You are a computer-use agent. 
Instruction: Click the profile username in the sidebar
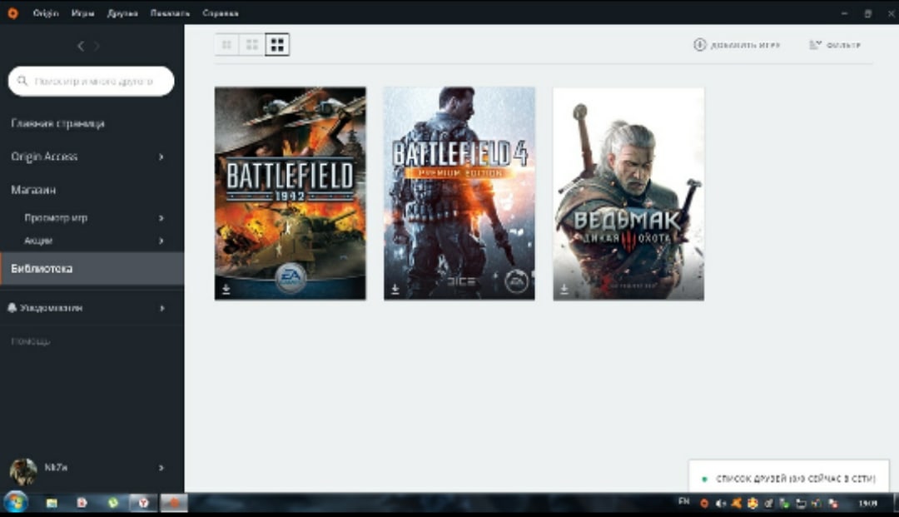click(x=56, y=467)
